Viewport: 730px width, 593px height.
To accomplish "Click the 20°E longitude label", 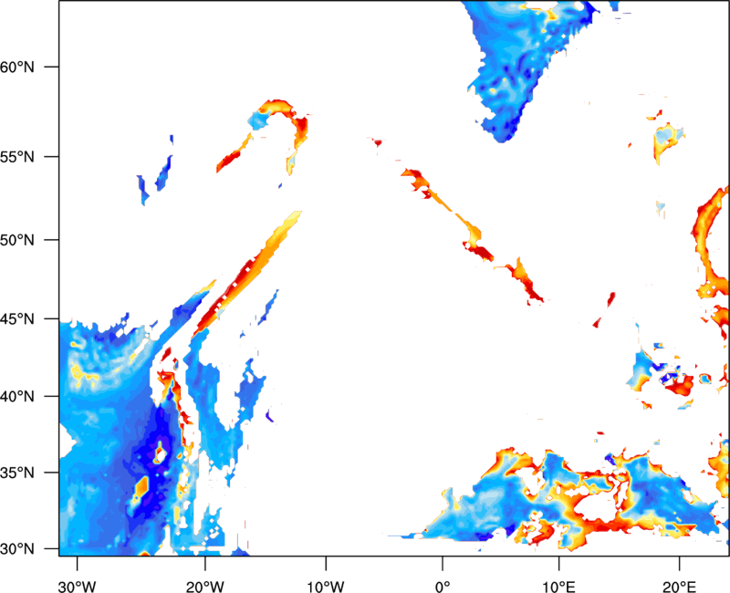I will coord(679,587).
